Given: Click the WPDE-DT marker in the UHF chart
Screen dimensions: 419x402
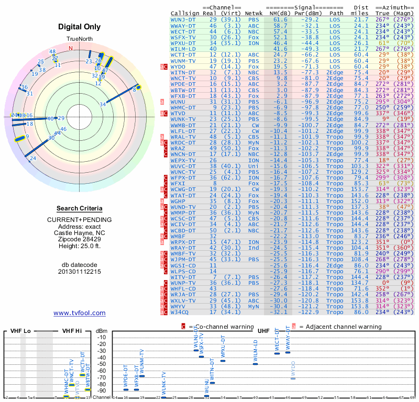Looking at the screenshot, I should [126, 390].
